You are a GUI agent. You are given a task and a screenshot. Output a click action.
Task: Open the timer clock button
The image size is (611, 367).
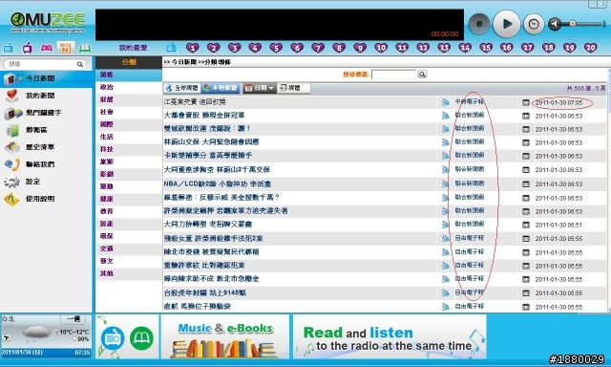click(x=534, y=25)
